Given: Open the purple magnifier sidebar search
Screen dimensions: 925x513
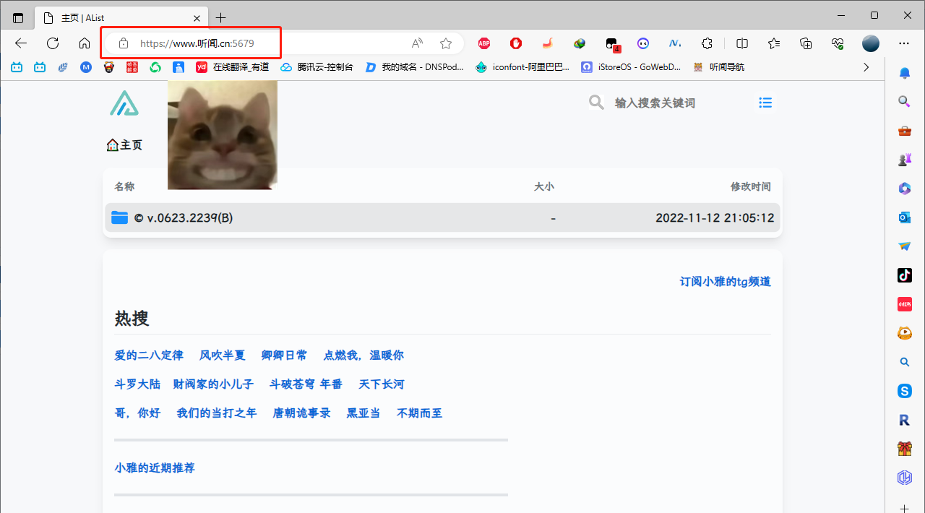Looking at the screenshot, I should coord(904,102).
